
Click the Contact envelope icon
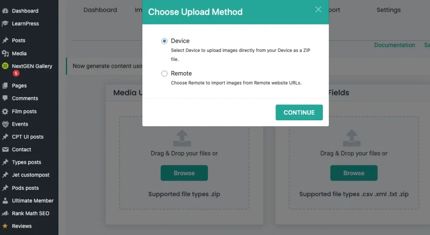5,150
